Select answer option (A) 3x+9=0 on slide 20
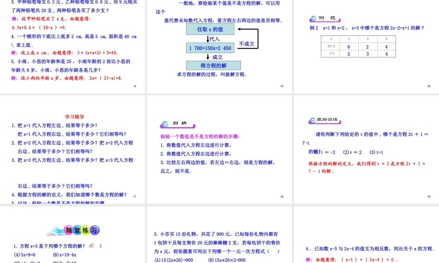The width and height of the screenshot is (439, 263). (24, 256)
